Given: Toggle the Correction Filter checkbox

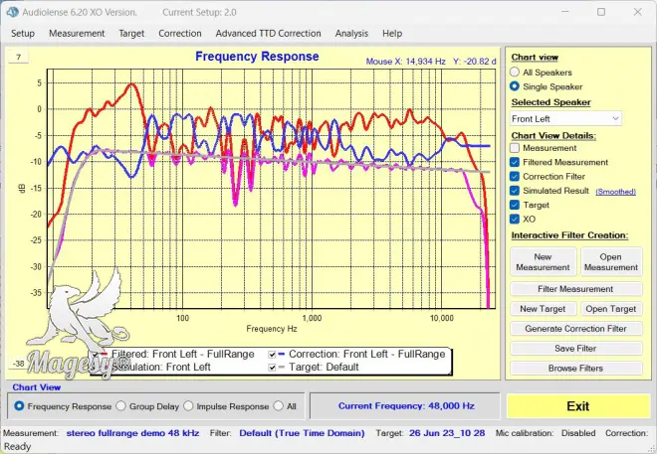Looking at the screenshot, I should (515, 177).
